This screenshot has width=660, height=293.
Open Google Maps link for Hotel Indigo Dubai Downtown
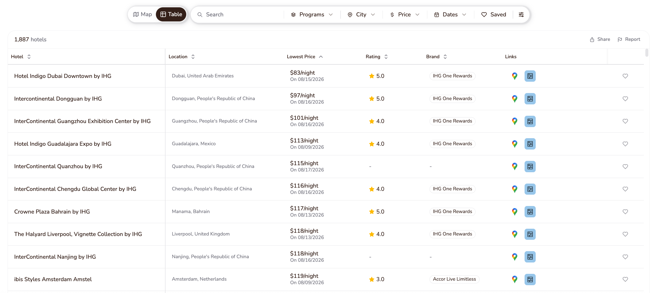(x=514, y=76)
